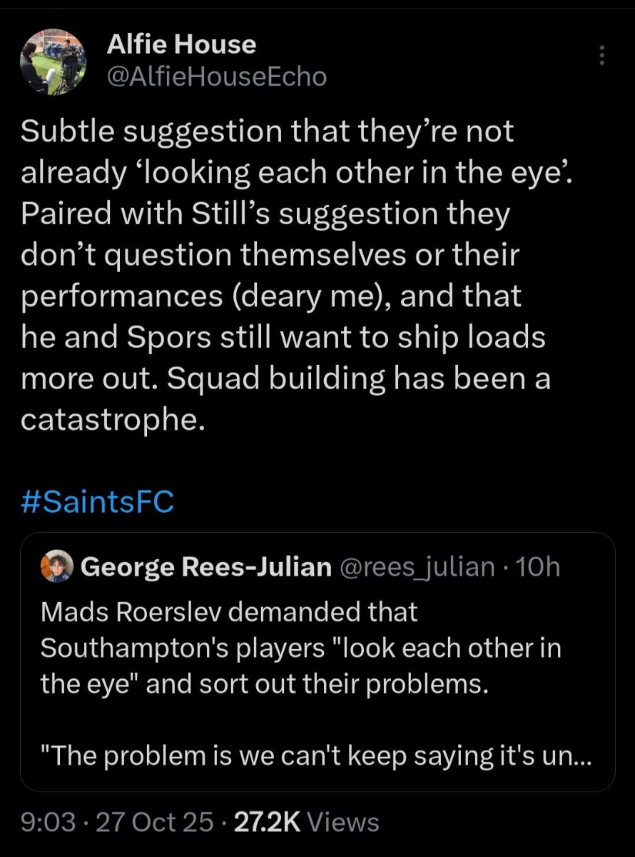Click the Alfie House display name

[181, 45]
